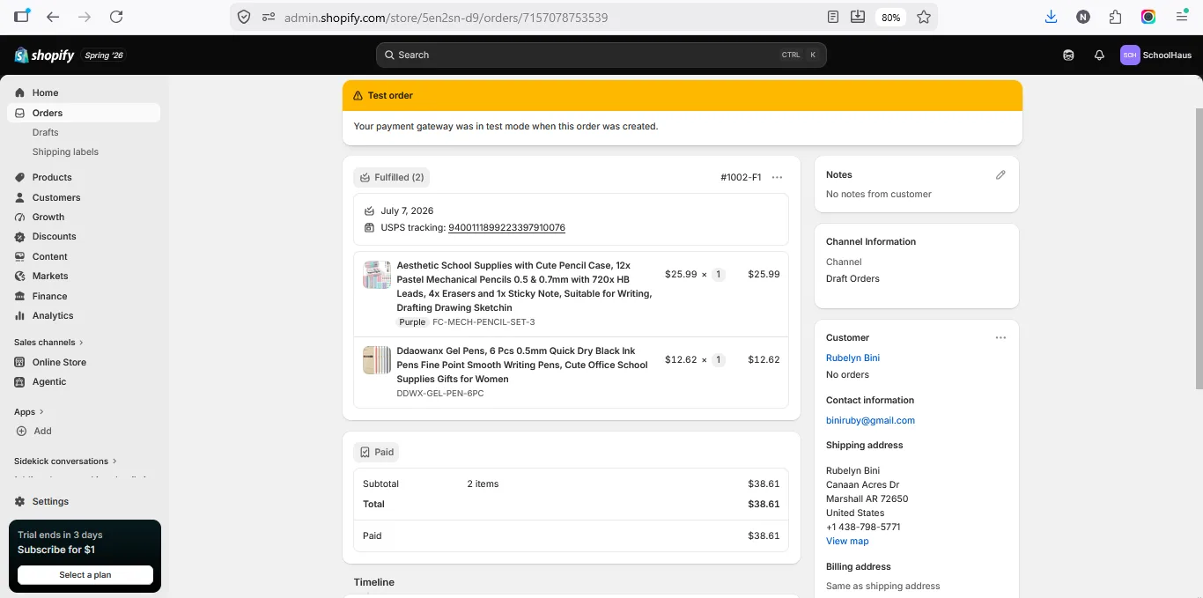1203x598 pixels.
Task: Open Sidekick assistant icon in top bar
Action: coord(1068,55)
